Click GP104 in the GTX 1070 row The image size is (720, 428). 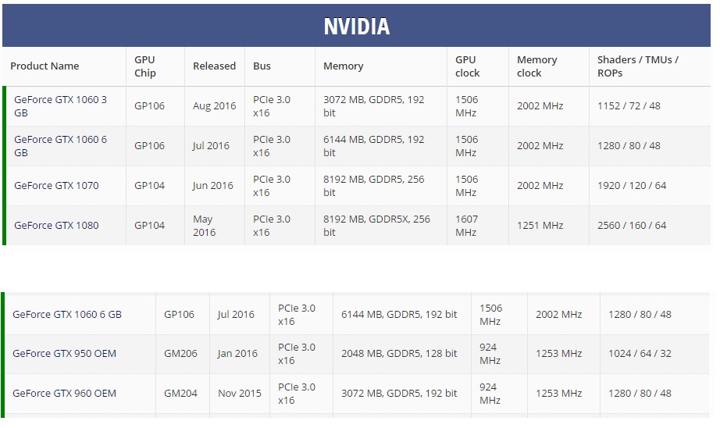click(x=149, y=186)
